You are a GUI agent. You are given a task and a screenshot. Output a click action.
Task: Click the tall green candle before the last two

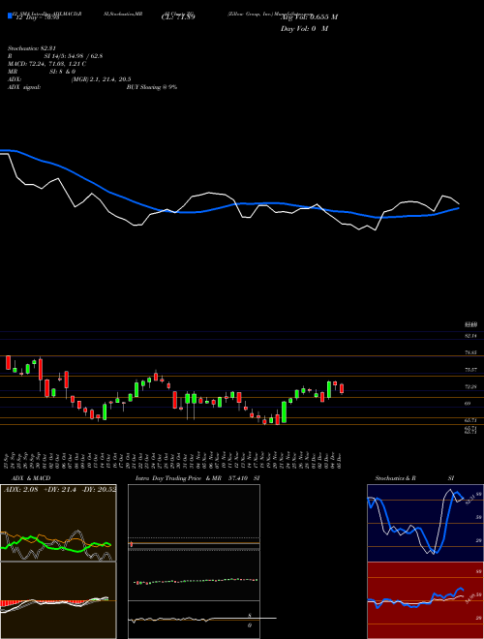pos(329,389)
